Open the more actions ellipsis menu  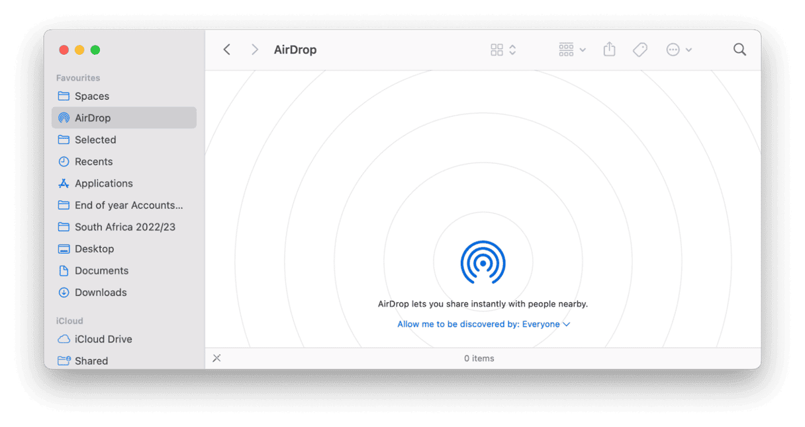point(679,49)
